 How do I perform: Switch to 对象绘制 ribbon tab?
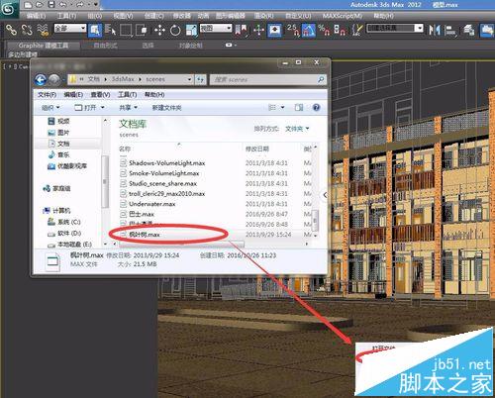pyautogui.click(x=190, y=46)
